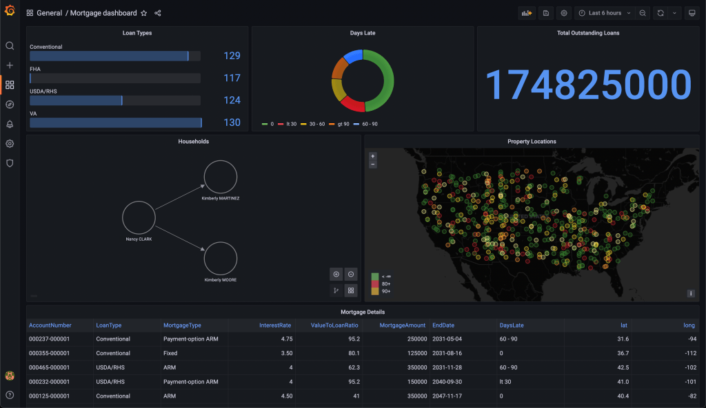The height and width of the screenshot is (408, 706).
Task: Open the auto-refresh interval dropdown
Action: 674,13
